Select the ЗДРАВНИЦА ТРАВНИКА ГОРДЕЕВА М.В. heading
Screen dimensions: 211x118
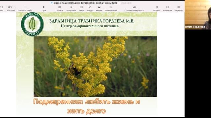(x=92, y=21)
